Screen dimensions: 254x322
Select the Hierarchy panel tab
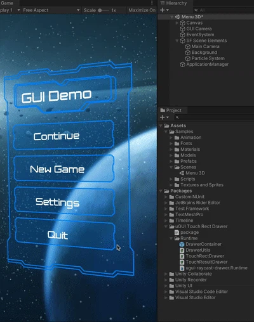point(175,3)
